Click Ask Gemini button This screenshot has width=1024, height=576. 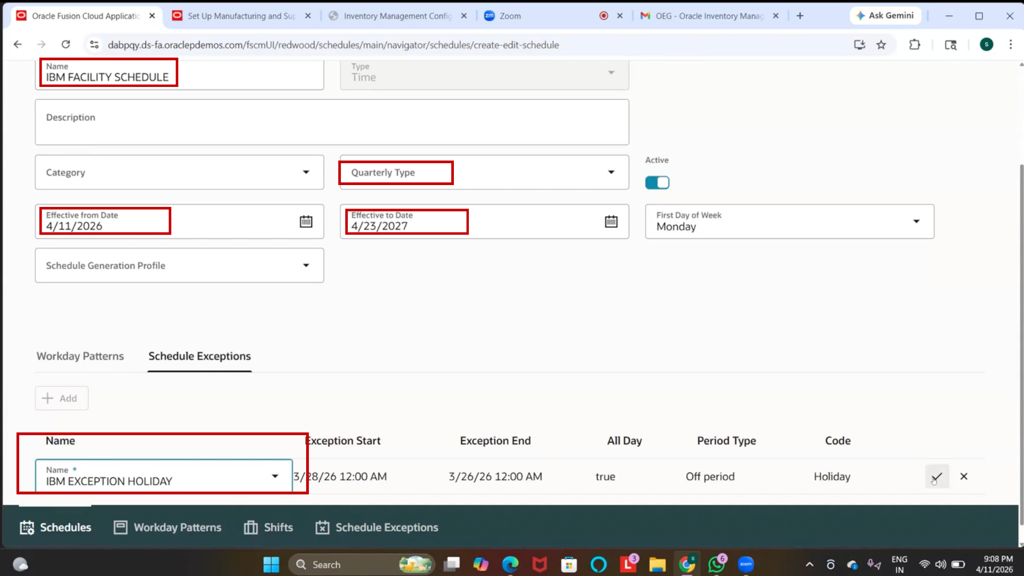(x=885, y=16)
